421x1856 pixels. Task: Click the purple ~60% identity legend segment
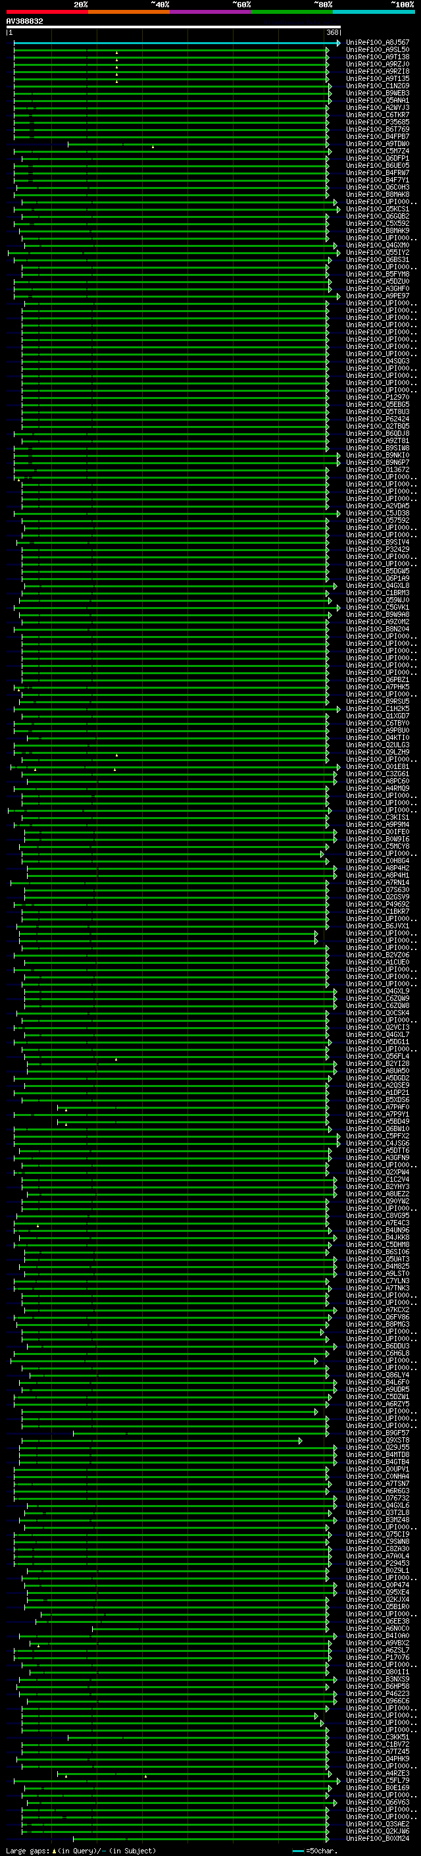[211, 12]
